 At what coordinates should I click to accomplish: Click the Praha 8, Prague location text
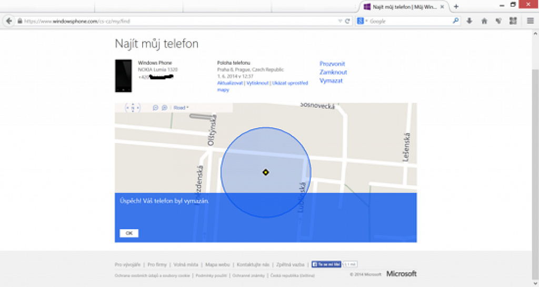click(x=250, y=69)
